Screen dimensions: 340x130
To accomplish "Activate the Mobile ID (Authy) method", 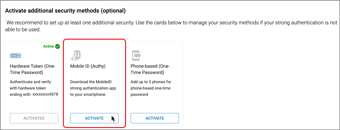I will pos(94,118).
